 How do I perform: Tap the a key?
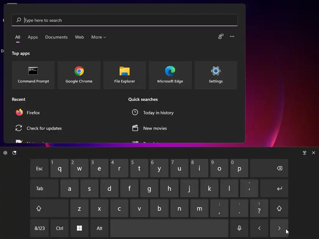(x=69, y=188)
